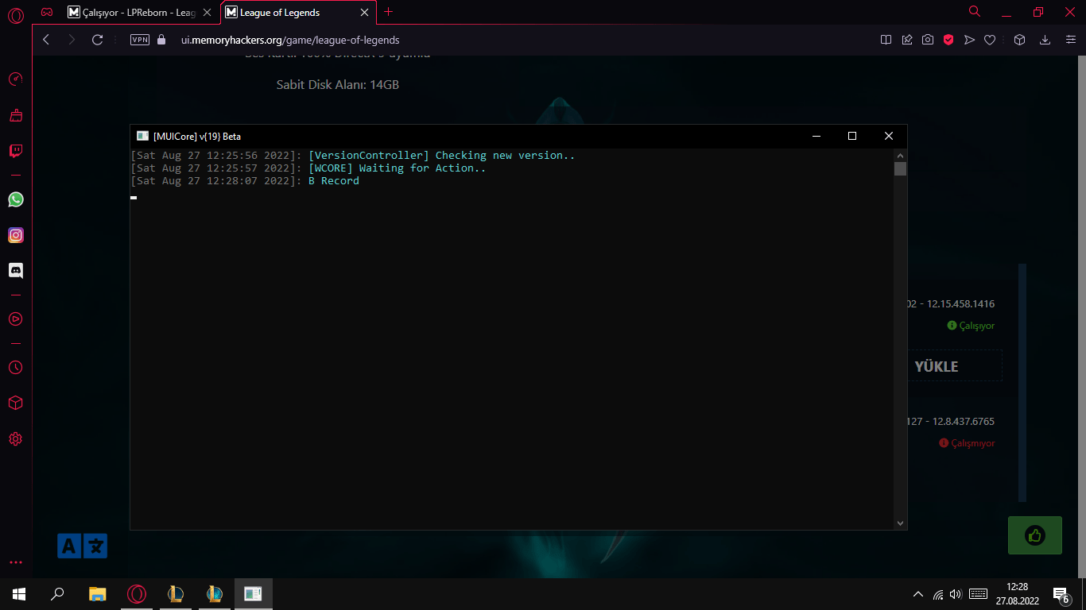Search open tabs with the magnifier icon
Screen dimensions: 1086x610
pyautogui.click(x=975, y=12)
